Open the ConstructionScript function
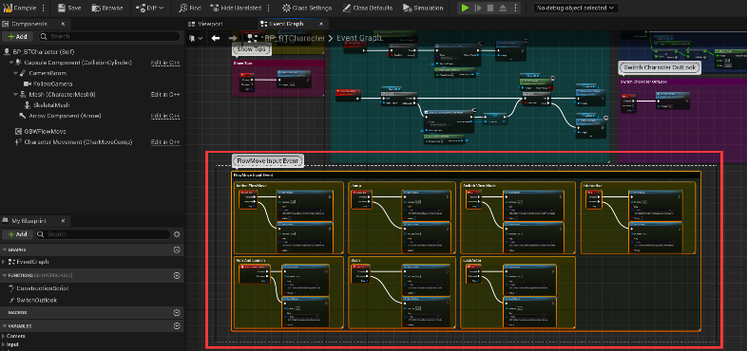The image size is (747, 351). click(43, 288)
